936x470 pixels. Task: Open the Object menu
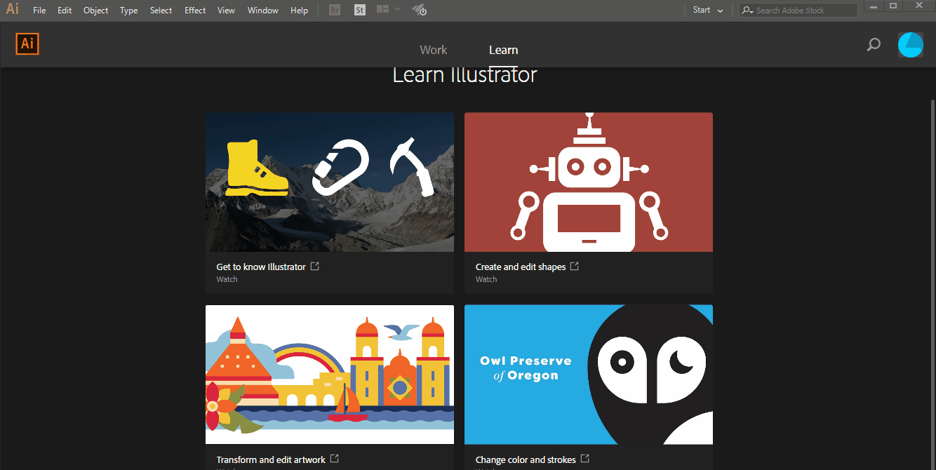[96, 11]
